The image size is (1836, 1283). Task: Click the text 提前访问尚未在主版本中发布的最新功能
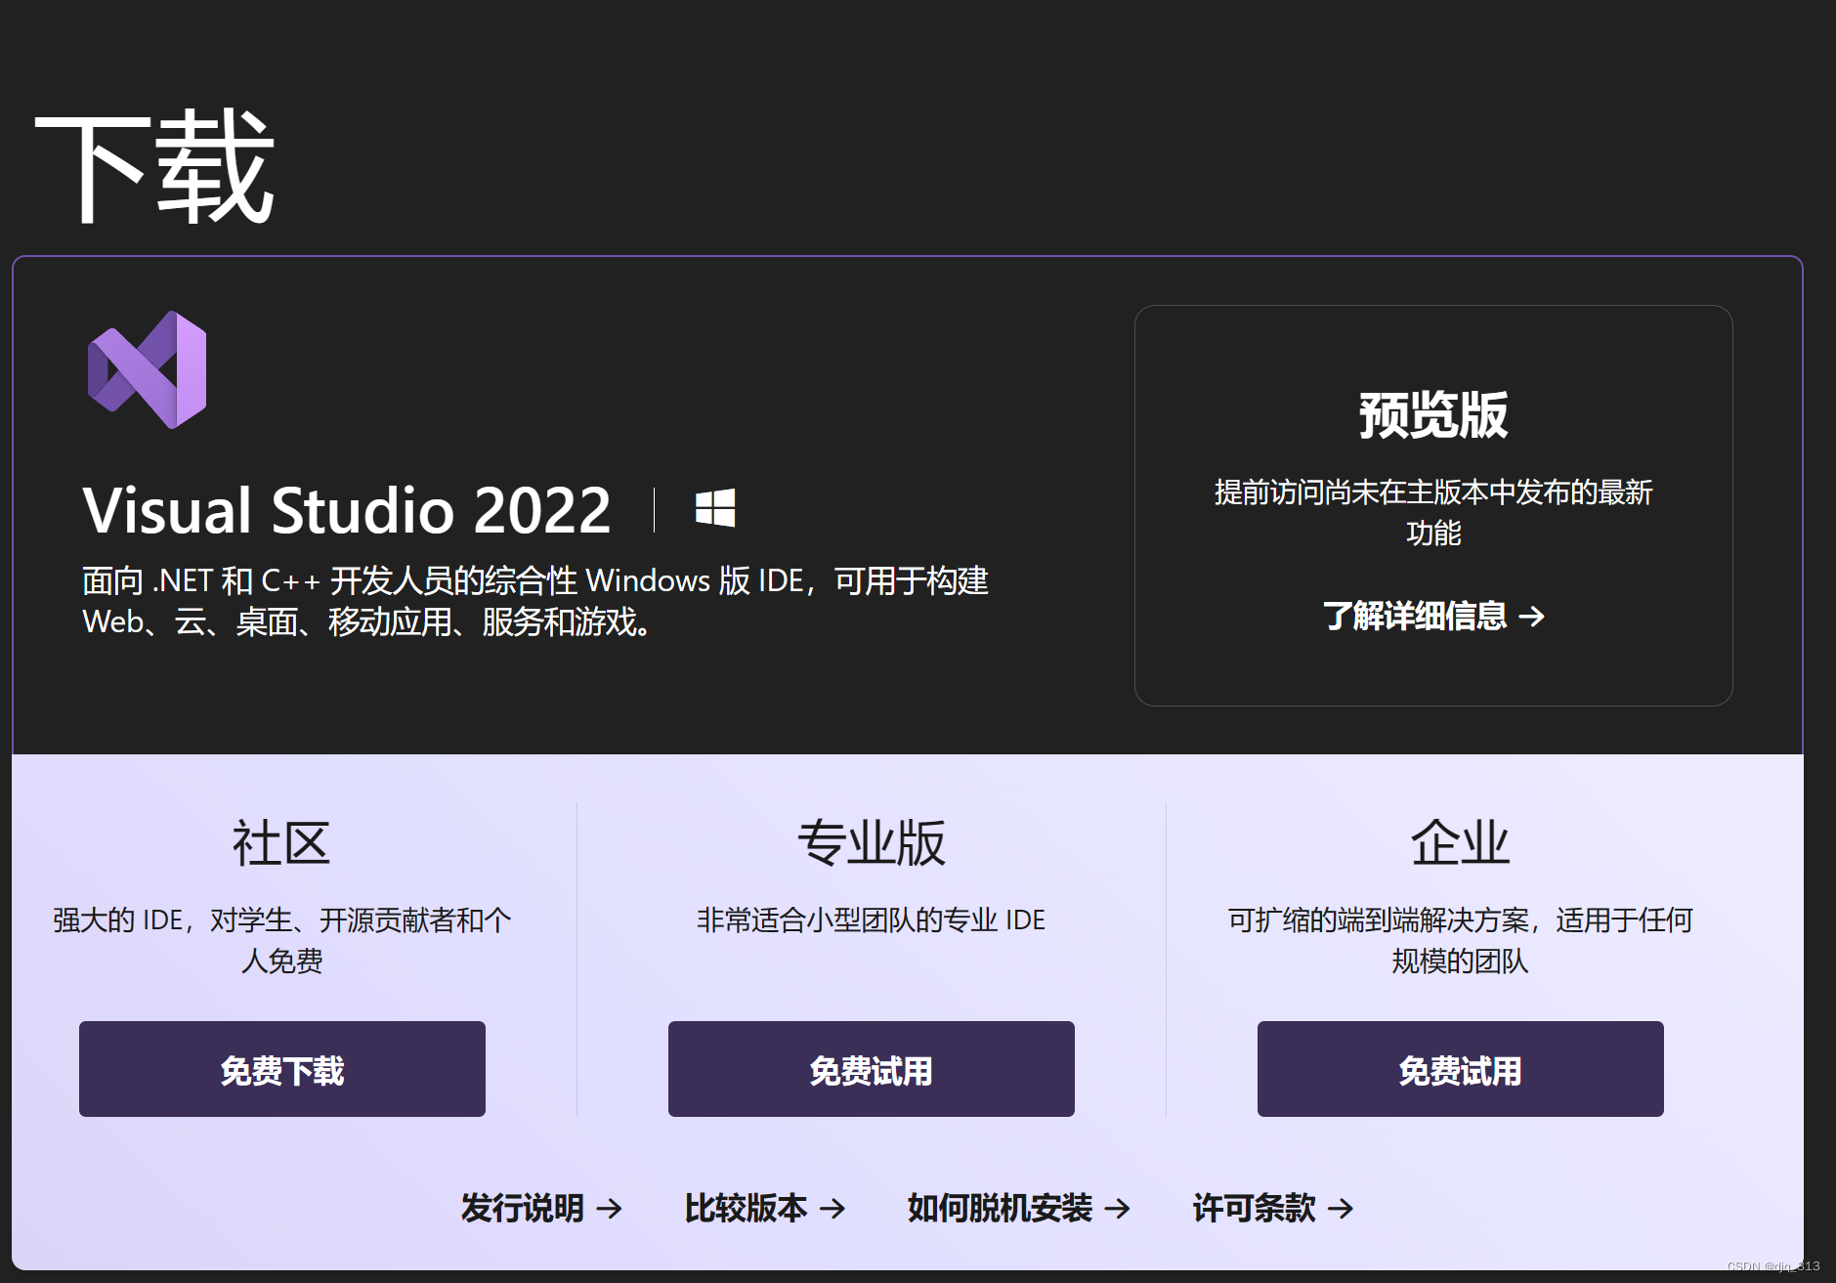pyautogui.click(x=1433, y=512)
